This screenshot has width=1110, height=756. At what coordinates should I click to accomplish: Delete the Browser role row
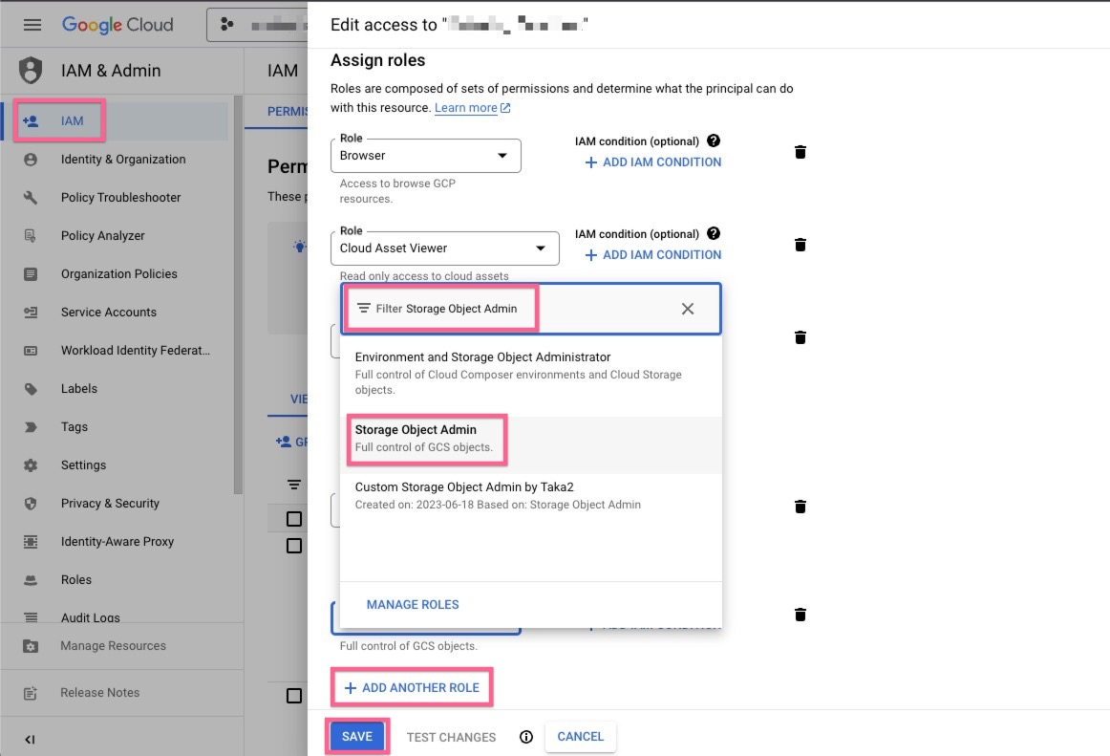pos(800,152)
